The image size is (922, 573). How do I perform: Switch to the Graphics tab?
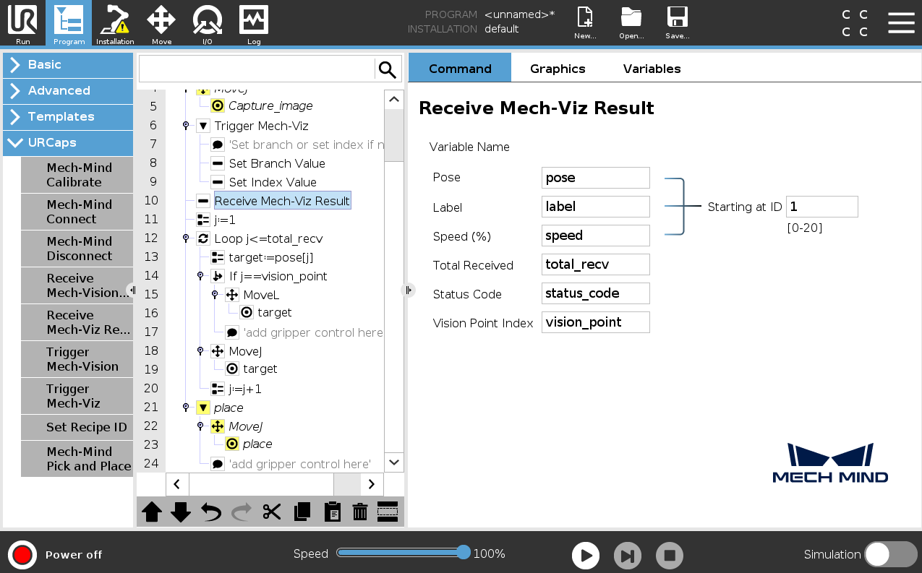pyautogui.click(x=558, y=68)
